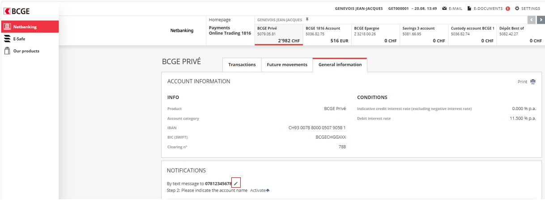Go to Homepage
The height and width of the screenshot is (201, 545).
(x=220, y=20)
